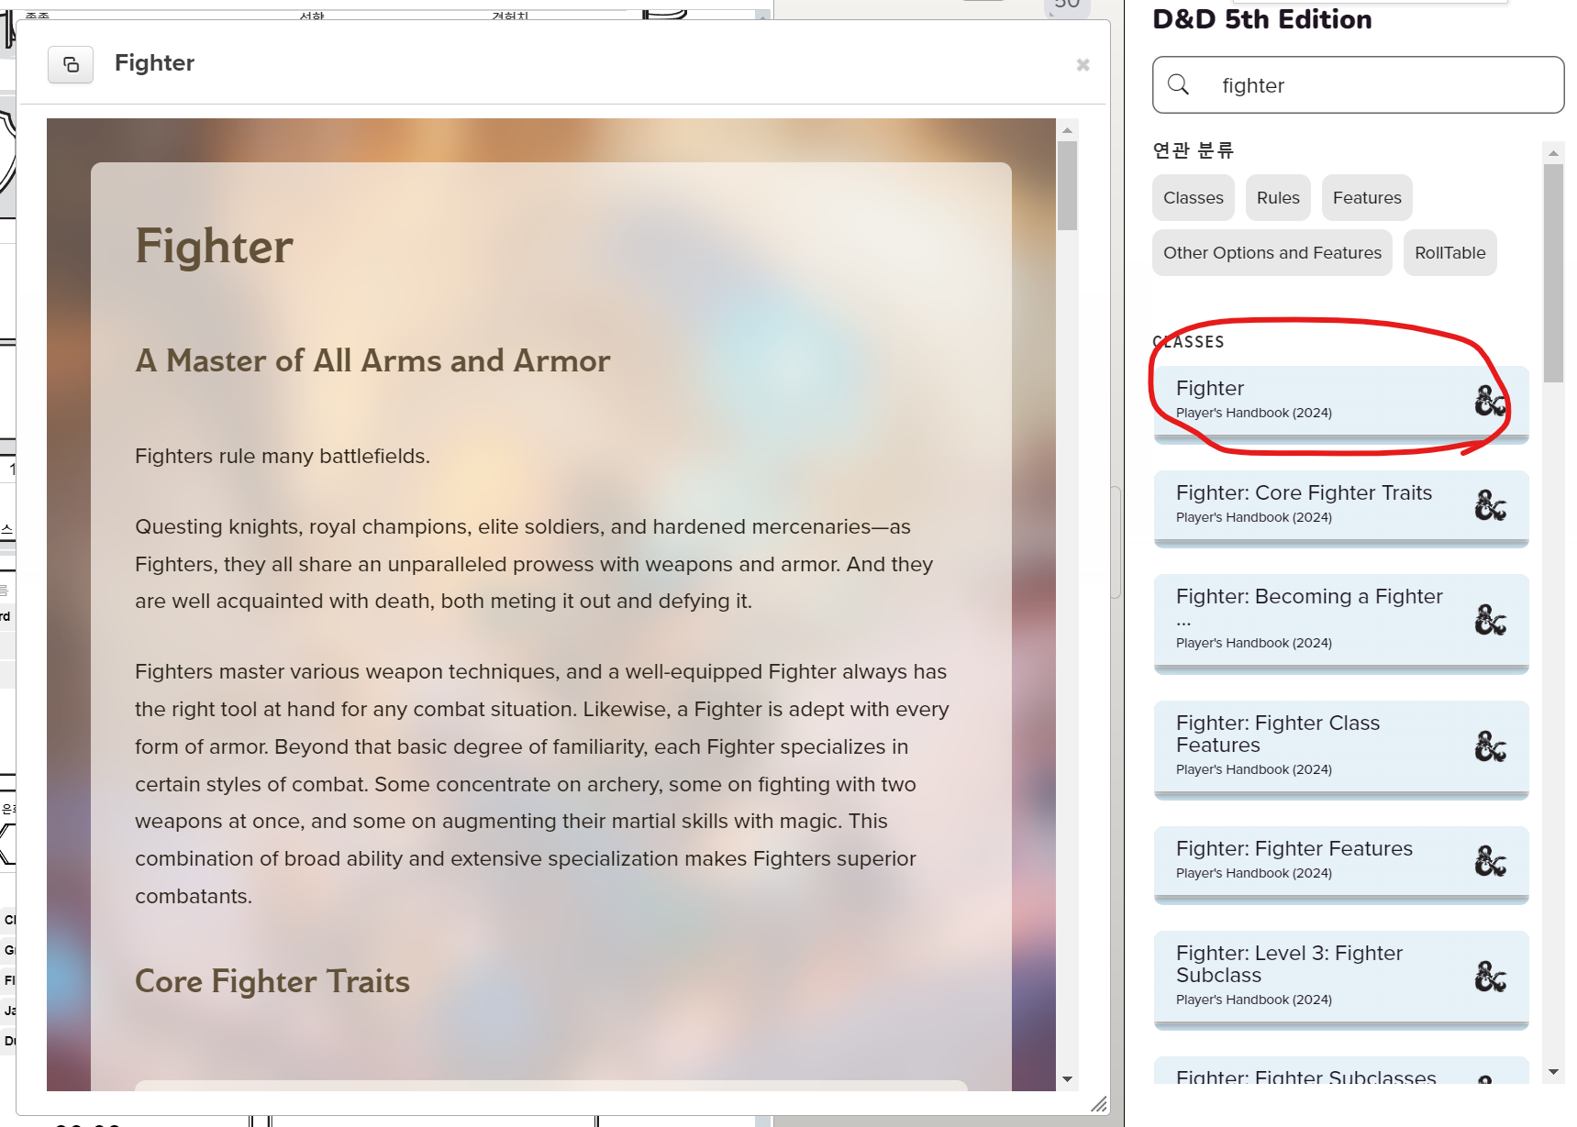Click D&D ampersand icon on Fighter Class Features card
The height and width of the screenshot is (1127, 1577).
(x=1491, y=746)
